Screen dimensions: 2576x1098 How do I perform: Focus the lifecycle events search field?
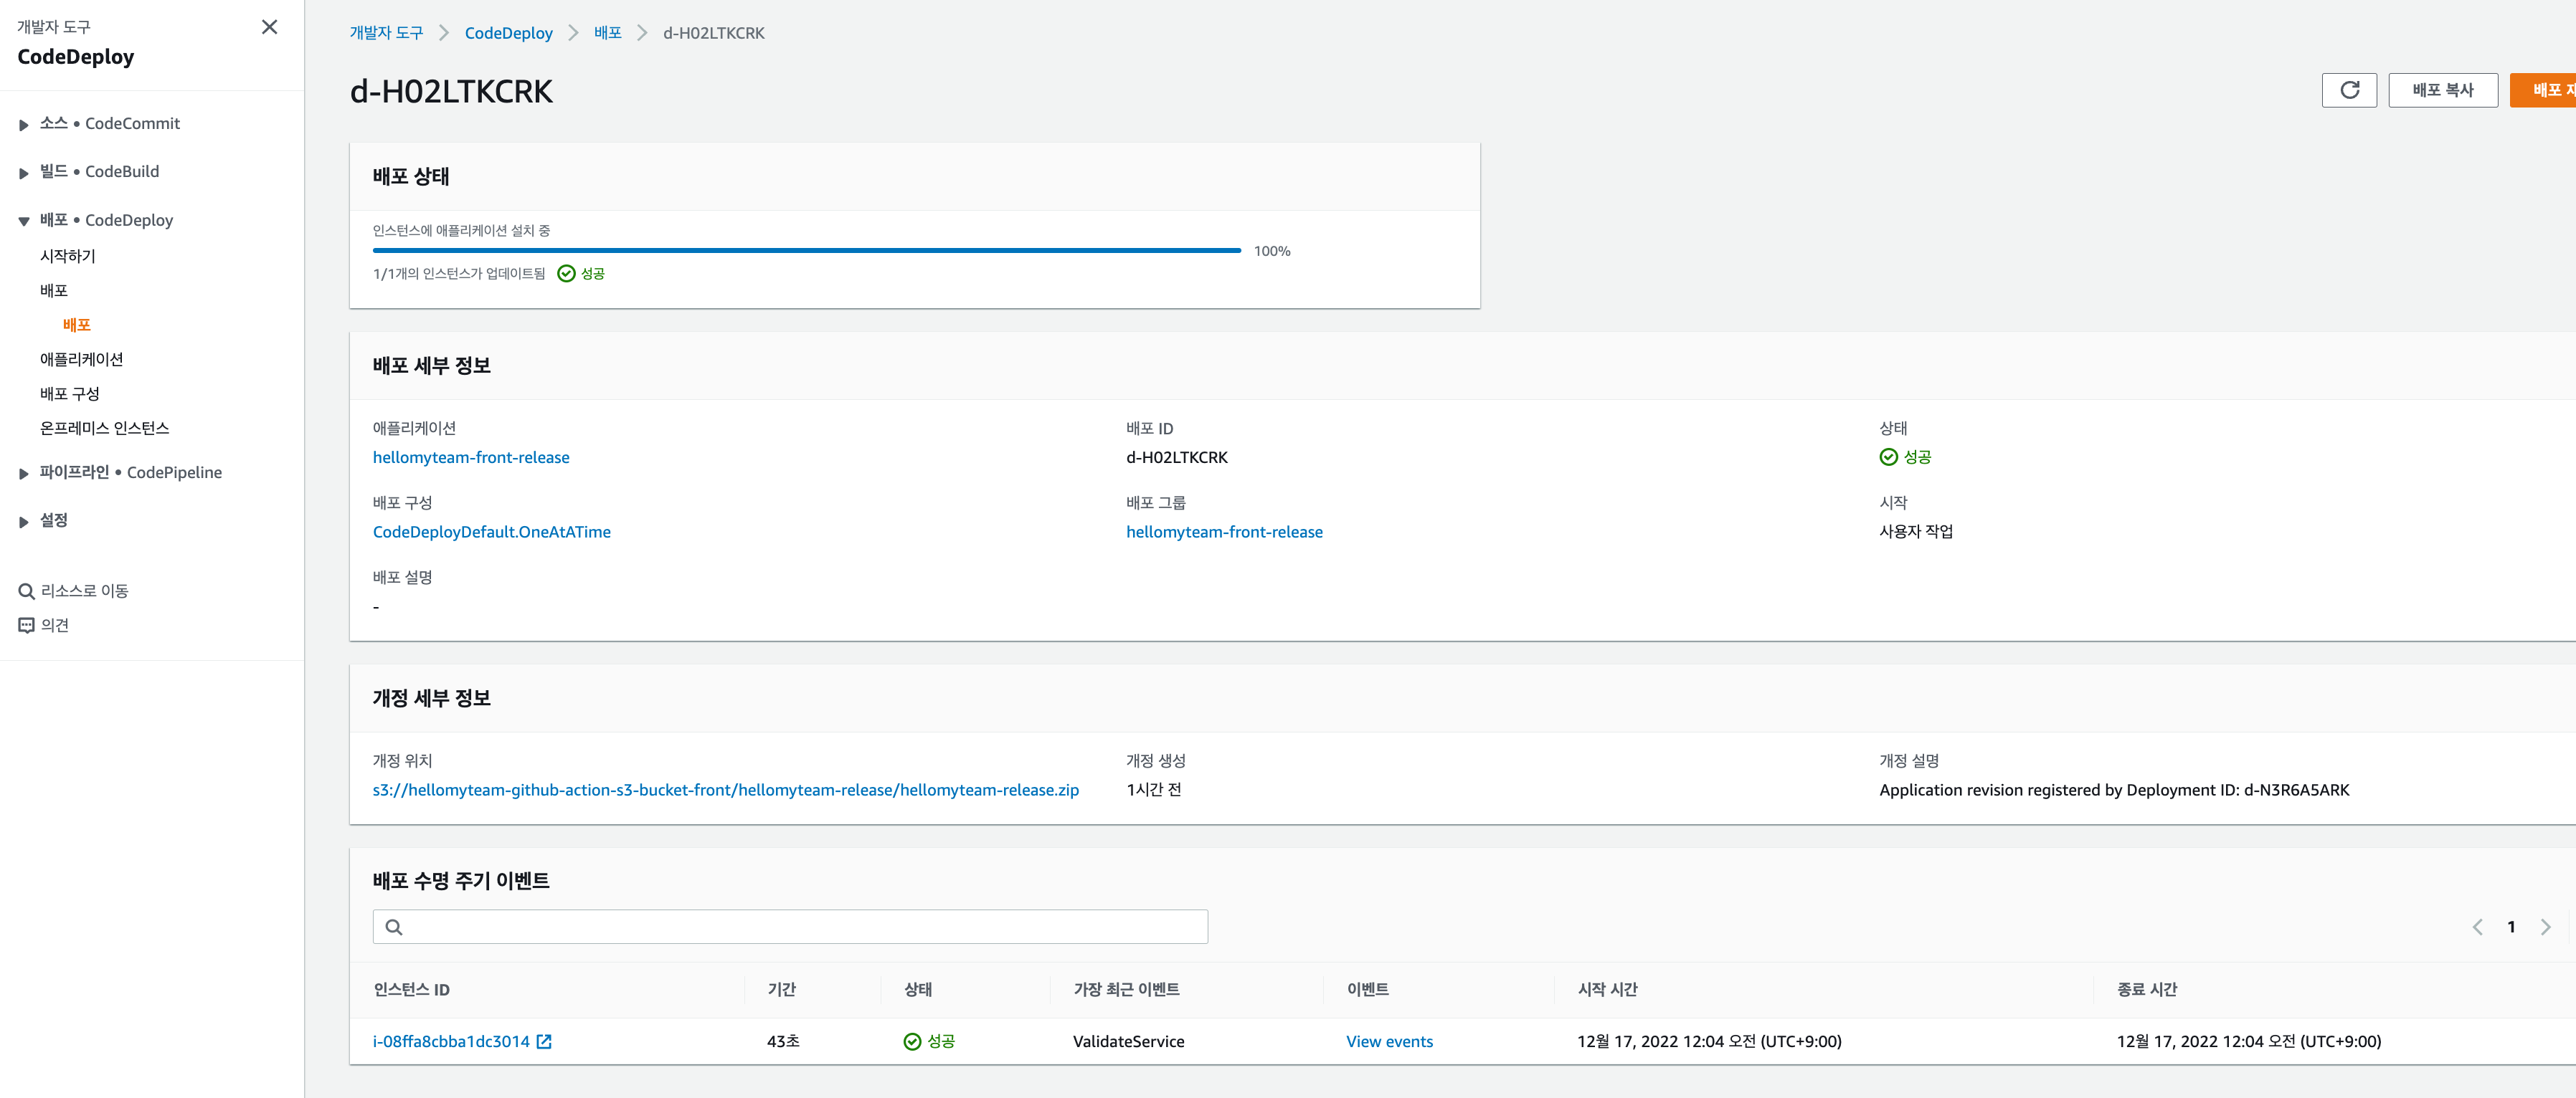pyautogui.click(x=800, y=927)
